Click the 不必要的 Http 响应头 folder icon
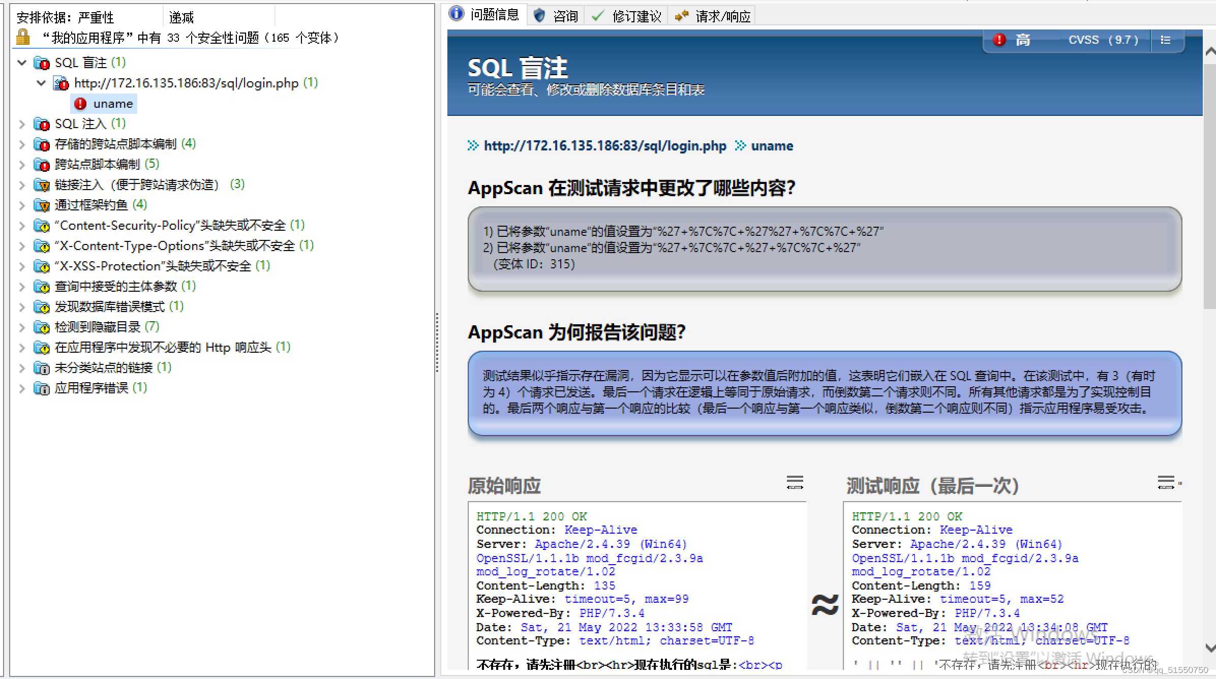This screenshot has height=679, width=1216. point(41,348)
